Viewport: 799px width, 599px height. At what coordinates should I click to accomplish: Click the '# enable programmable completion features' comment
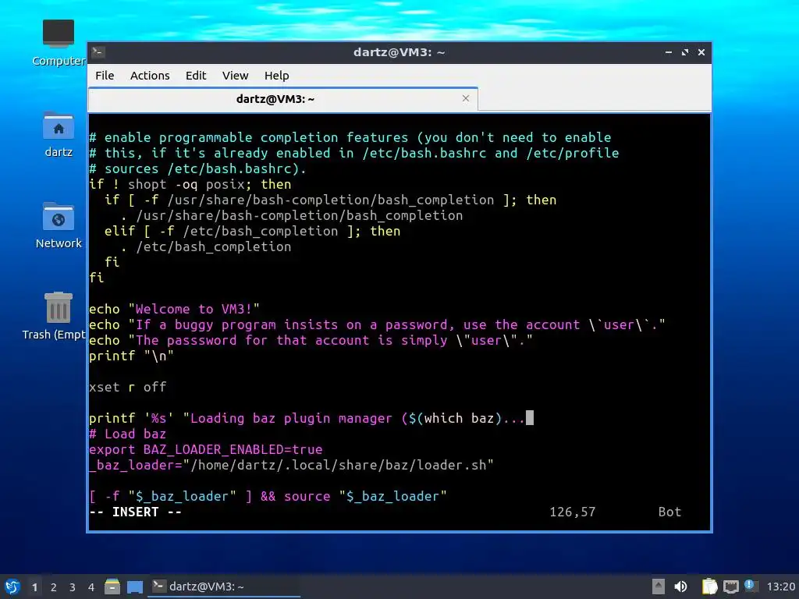click(x=350, y=137)
